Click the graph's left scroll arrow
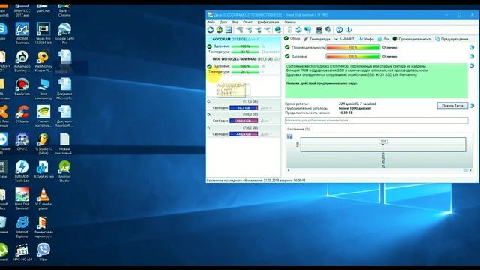This screenshot has height=270, width=480. (288, 170)
